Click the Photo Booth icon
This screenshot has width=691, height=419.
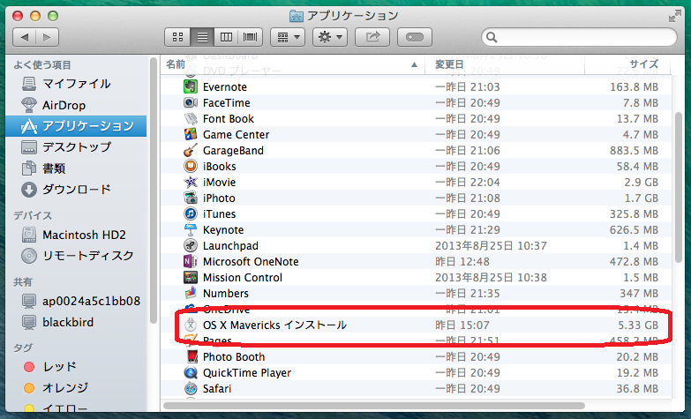pyautogui.click(x=191, y=356)
